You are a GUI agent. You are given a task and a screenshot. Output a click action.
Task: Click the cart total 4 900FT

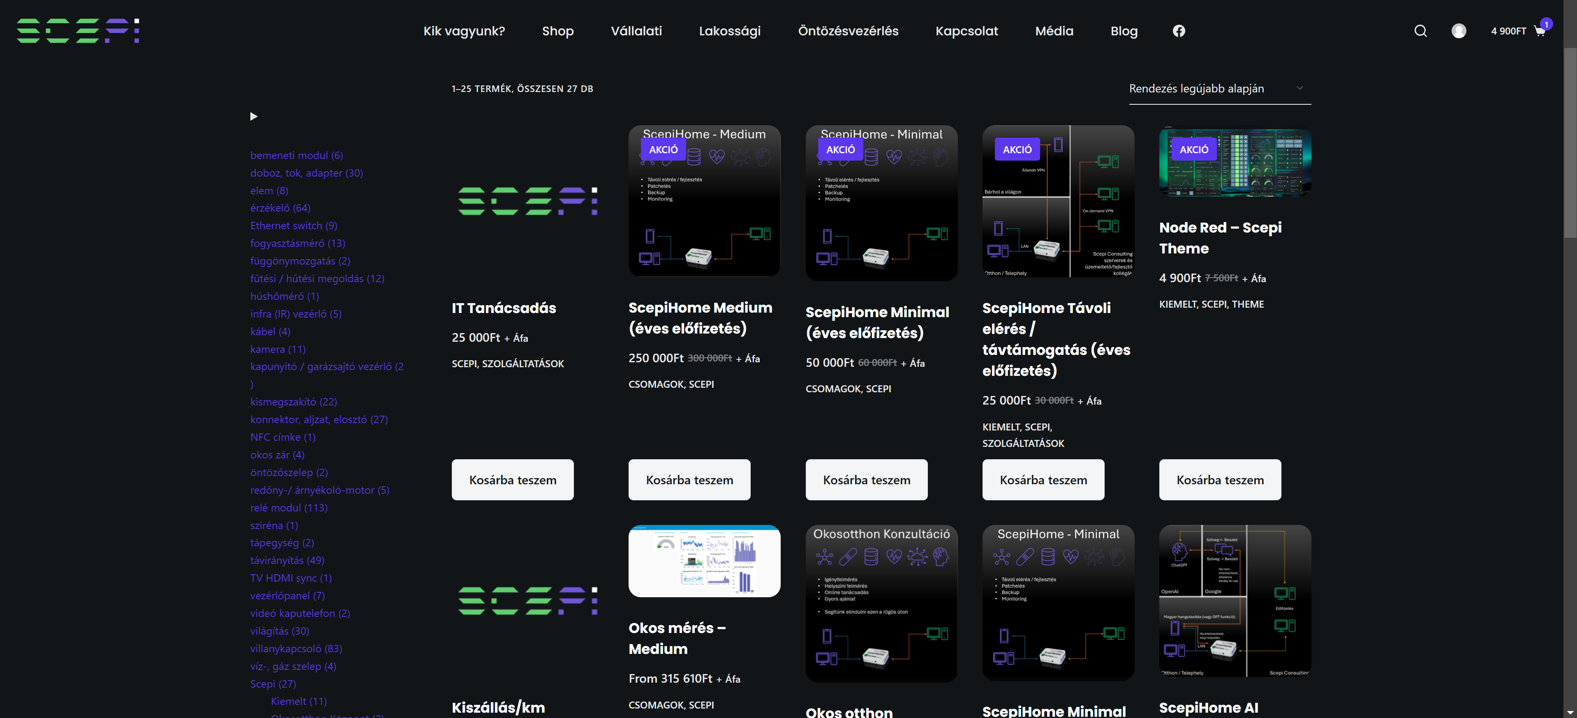pyautogui.click(x=1508, y=31)
